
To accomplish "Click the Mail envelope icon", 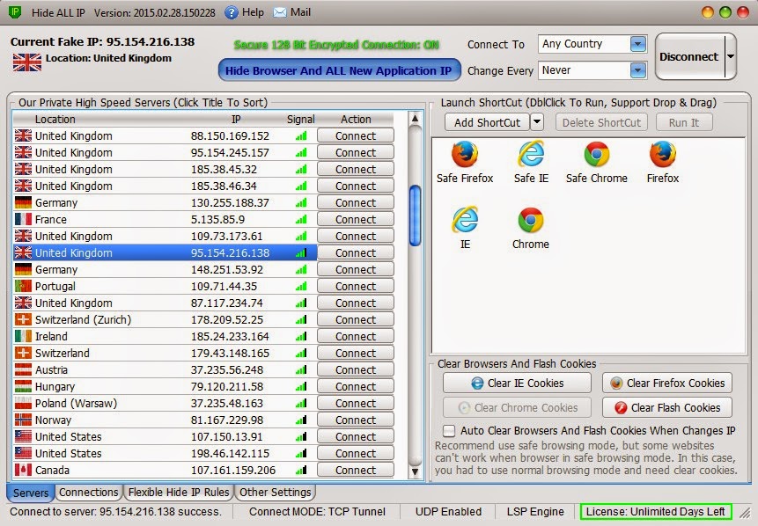I will (x=279, y=12).
